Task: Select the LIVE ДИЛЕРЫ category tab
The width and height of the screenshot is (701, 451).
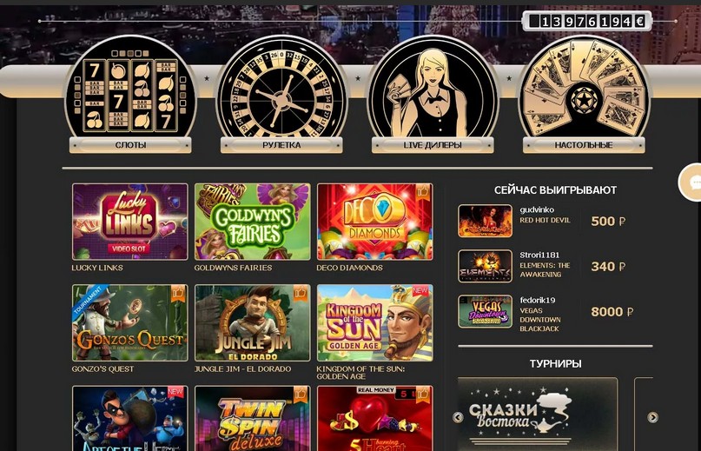Action: click(x=433, y=145)
